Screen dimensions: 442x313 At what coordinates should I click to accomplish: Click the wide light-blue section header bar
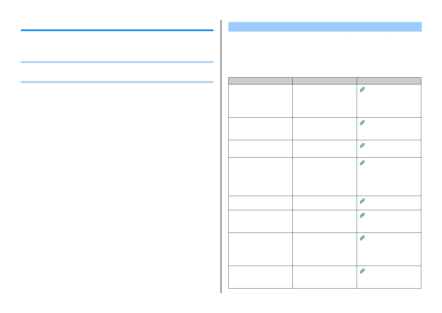(325, 27)
